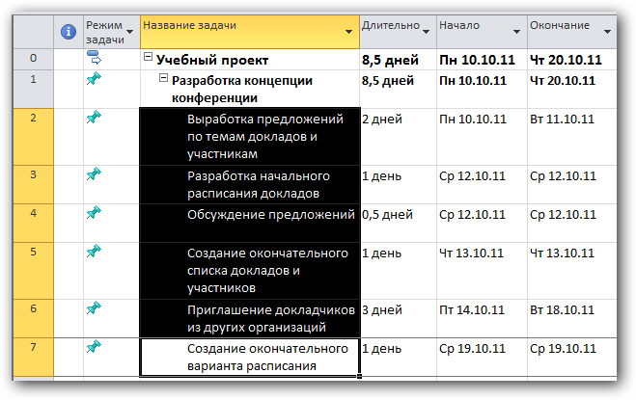Screen dimensions: 636x400
Task: Select task Выработка предложений по темам докладов
Action: pyautogui.click(x=250, y=137)
